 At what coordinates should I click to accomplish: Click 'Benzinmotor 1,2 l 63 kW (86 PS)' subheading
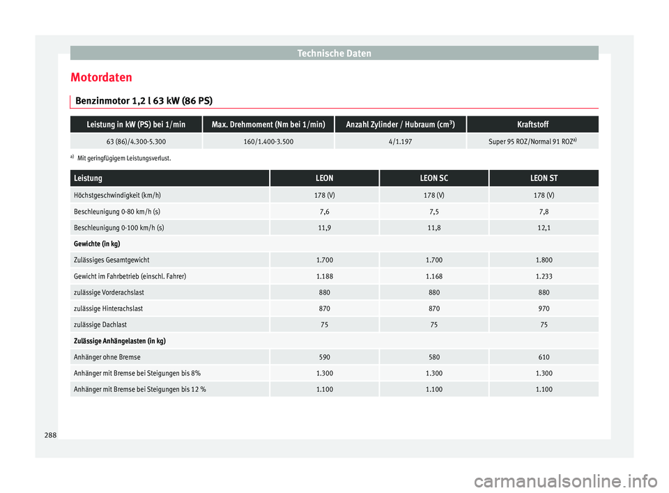(144, 101)
